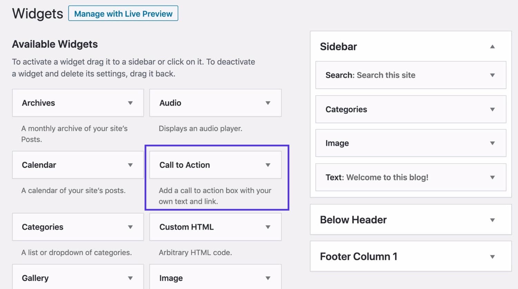The height and width of the screenshot is (289, 518).
Task: Expand the available Image widget arrow
Action: [268, 278]
